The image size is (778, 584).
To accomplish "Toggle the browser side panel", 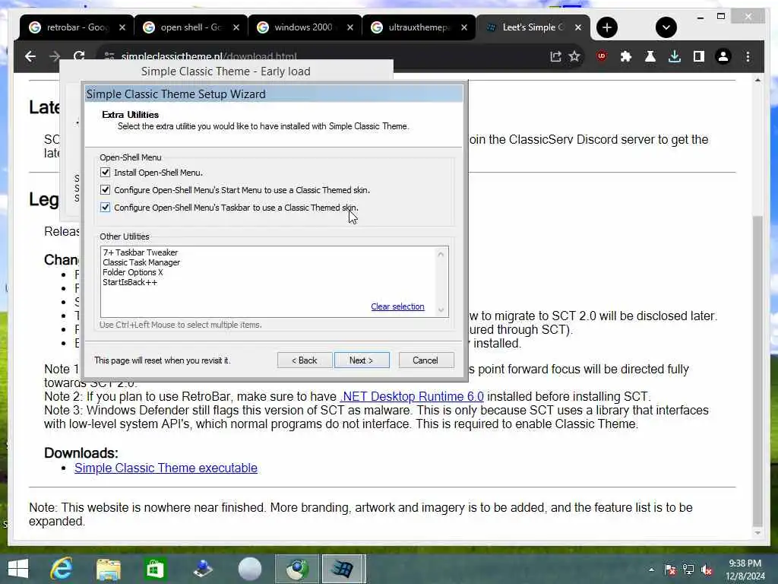I will (699, 56).
